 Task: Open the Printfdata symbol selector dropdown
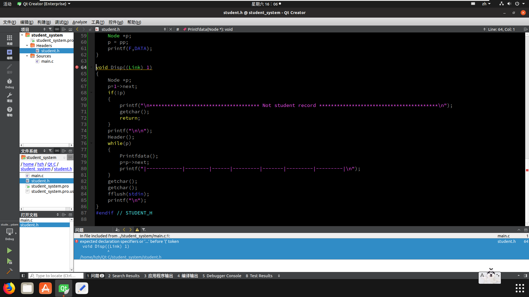click(x=334, y=29)
